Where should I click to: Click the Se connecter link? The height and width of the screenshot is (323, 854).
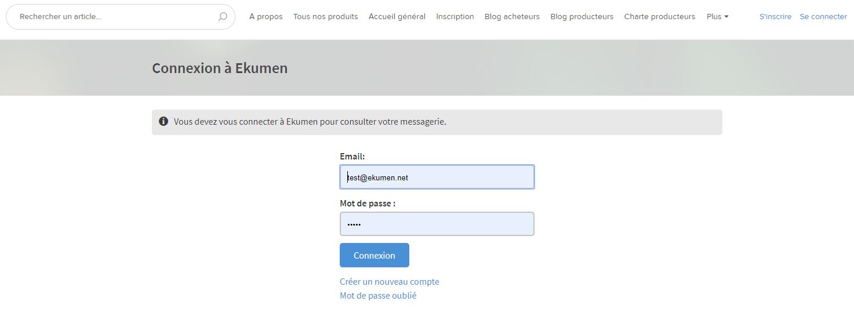pos(823,17)
